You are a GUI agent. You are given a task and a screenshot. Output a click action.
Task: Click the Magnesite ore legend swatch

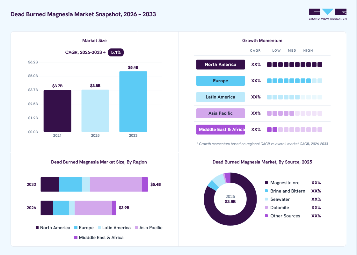266,183
